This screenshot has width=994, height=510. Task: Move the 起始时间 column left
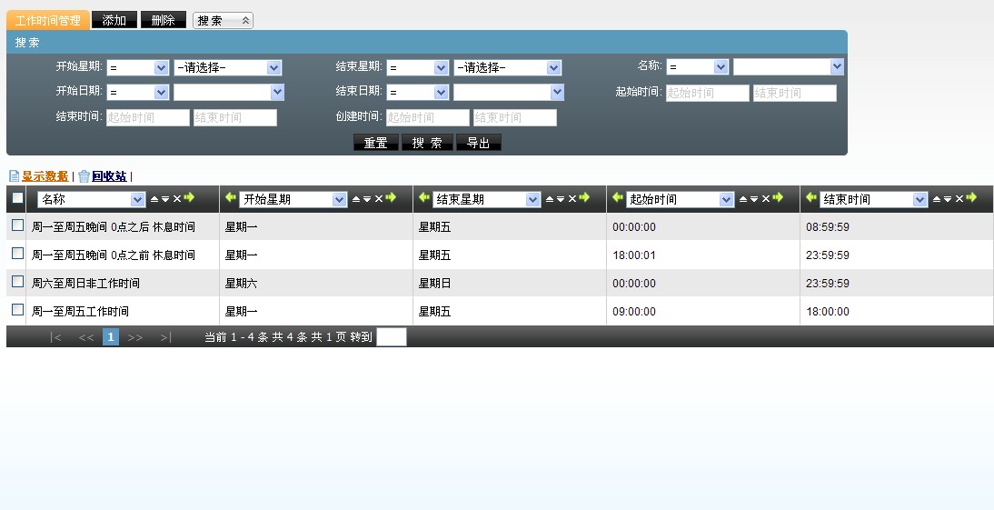tap(618, 198)
